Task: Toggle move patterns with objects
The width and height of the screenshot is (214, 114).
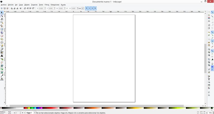Action: (x=95, y=9)
